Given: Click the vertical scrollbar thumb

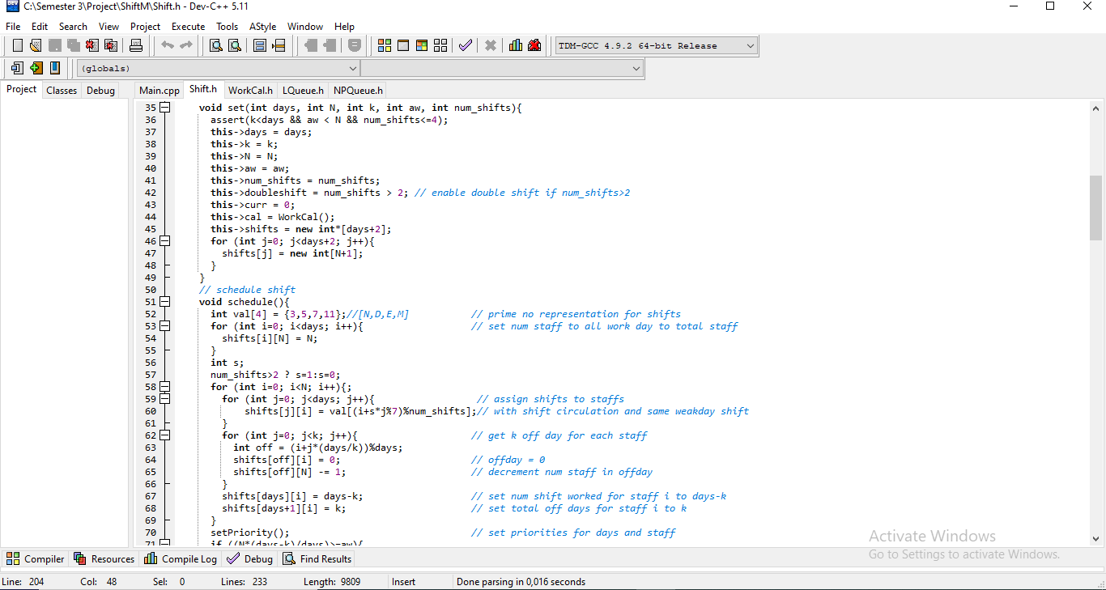Looking at the screenshot, I should click(1096, 207).
